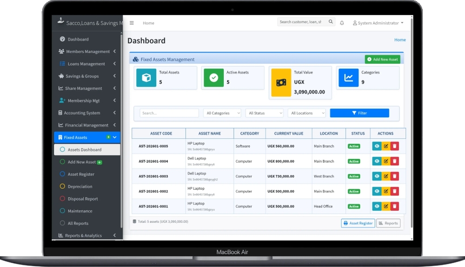Expand the System Administrator user menu
Image resolution: width=465 pixels, height=267 pixels.
pyautogui.click(x=378, y=23)
